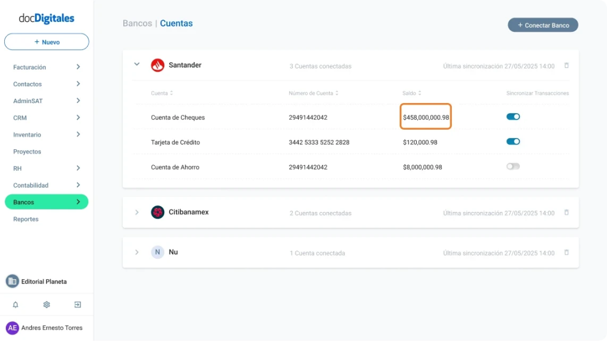Click trash icon for Citibanamex
The width and height of the screenshot is (607, 341).
point(566,213)
